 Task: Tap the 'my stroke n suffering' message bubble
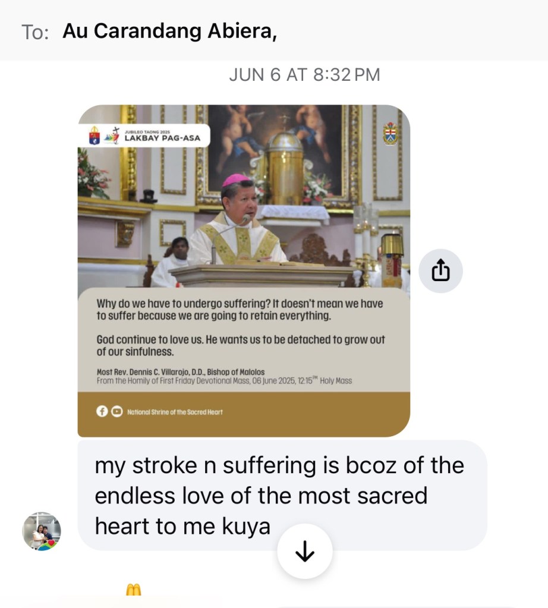click(x=282, y=495)
